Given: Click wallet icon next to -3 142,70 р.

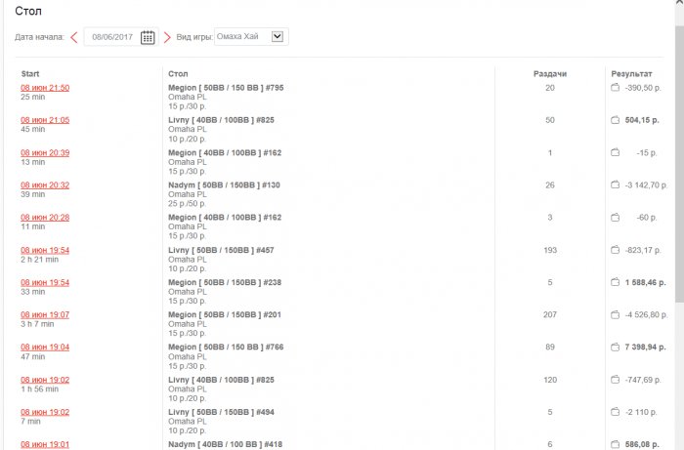Looking at the screenshot, I should (x=615, y=184).
